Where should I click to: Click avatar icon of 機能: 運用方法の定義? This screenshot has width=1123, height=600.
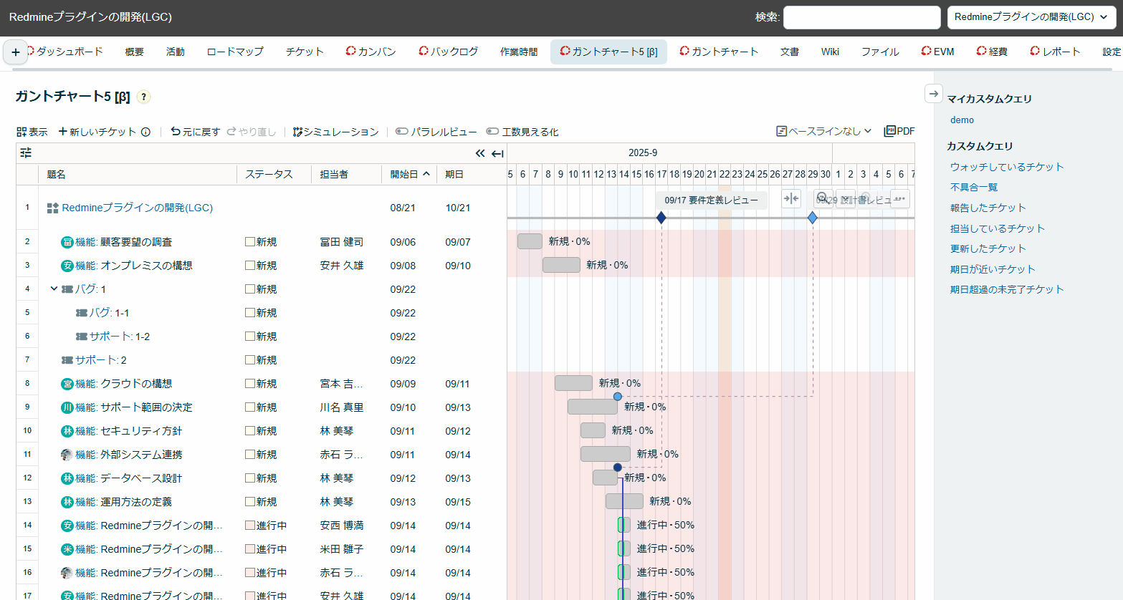(x=67, y=502)
